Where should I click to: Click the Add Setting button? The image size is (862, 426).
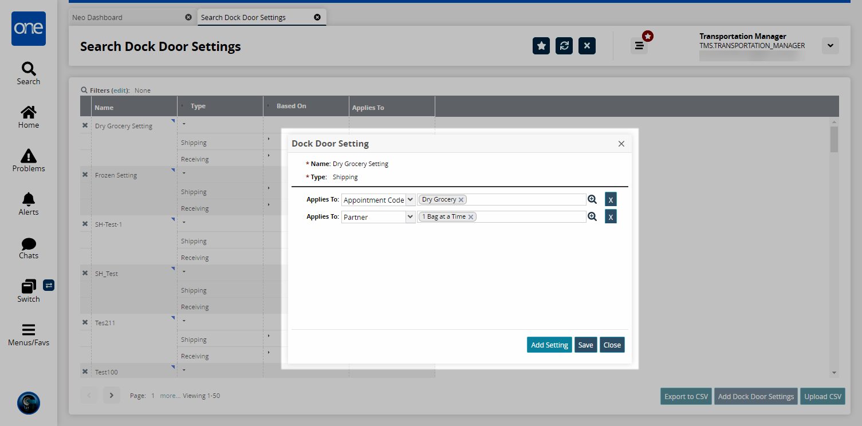pyautogui.click(x=549, y=345)
